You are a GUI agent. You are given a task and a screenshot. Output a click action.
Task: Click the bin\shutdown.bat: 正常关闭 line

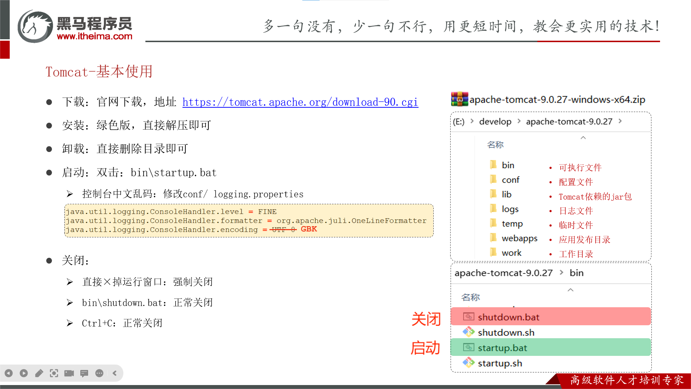(147, 303)
